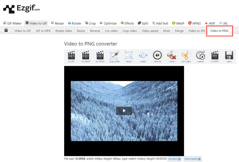Select the GIF to MP4 submenu tab
The height and width of the screenshot is (162, 239).
(43, 31)
